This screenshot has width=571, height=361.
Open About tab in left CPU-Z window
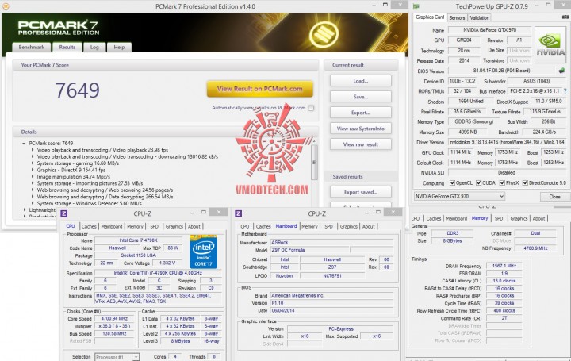pos(194,227)
